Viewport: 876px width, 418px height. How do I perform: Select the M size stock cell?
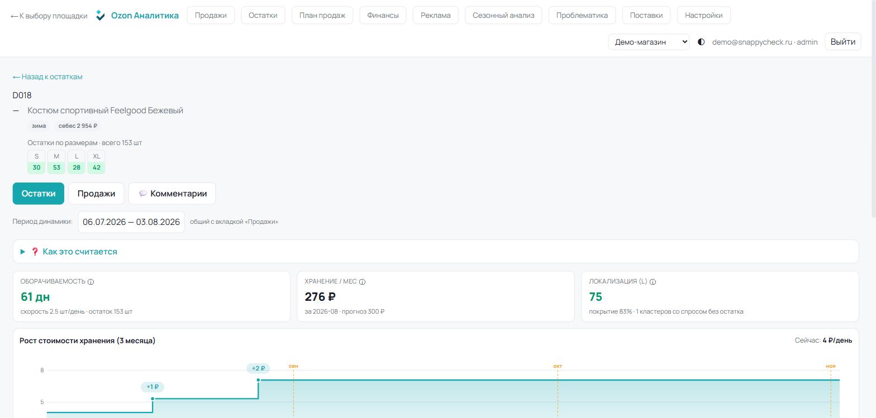[56, 162]
